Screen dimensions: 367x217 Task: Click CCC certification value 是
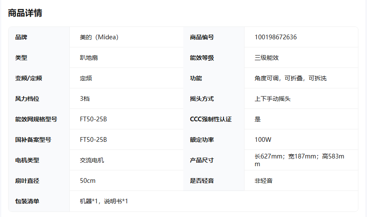[x=258, y=119]
